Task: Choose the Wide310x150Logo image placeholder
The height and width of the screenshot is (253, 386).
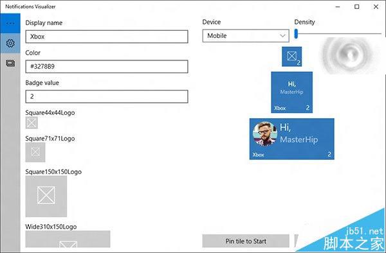Action: [x=68, y=239]
